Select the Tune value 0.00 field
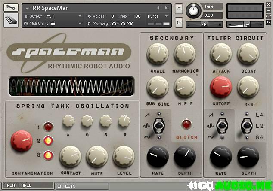Image resolution: width=273 pixels, height=191 pixels. [212, 15]
